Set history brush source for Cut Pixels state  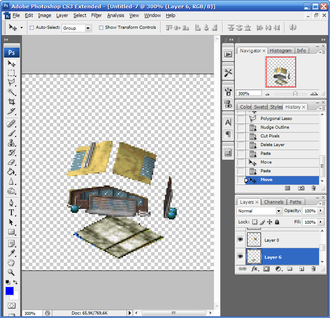point(241,136)
